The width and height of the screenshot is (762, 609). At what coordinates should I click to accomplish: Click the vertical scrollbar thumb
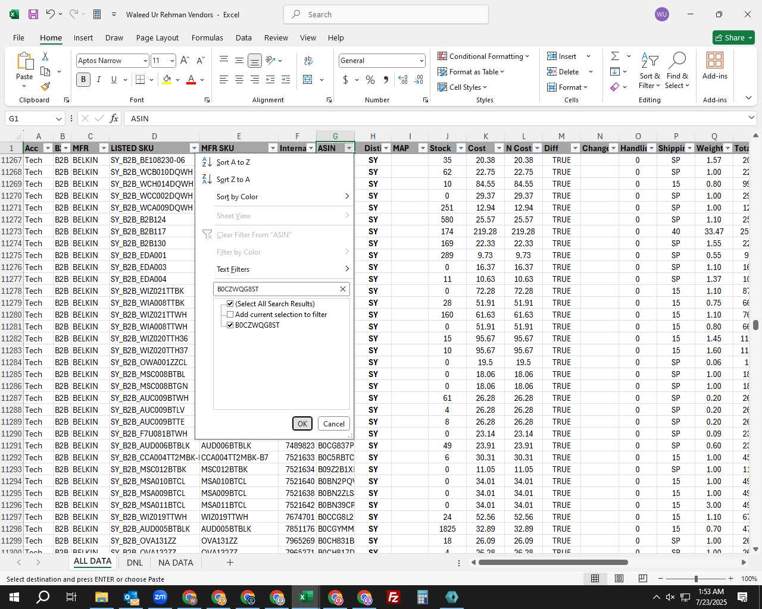[x=755, y=325]
